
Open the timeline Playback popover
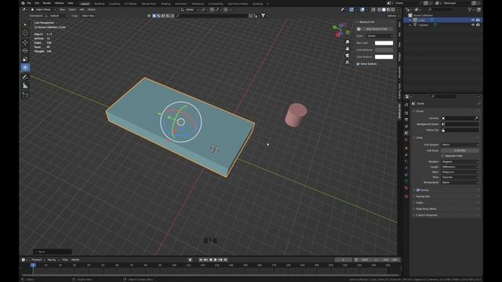coord(38,260)
